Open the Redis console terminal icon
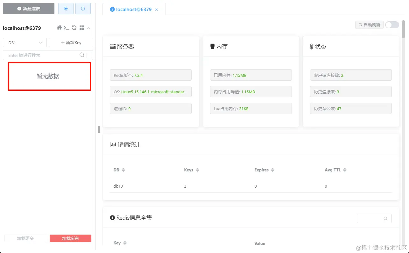The height and width of the screenshot is (253, 409). [x=67, y=28]
